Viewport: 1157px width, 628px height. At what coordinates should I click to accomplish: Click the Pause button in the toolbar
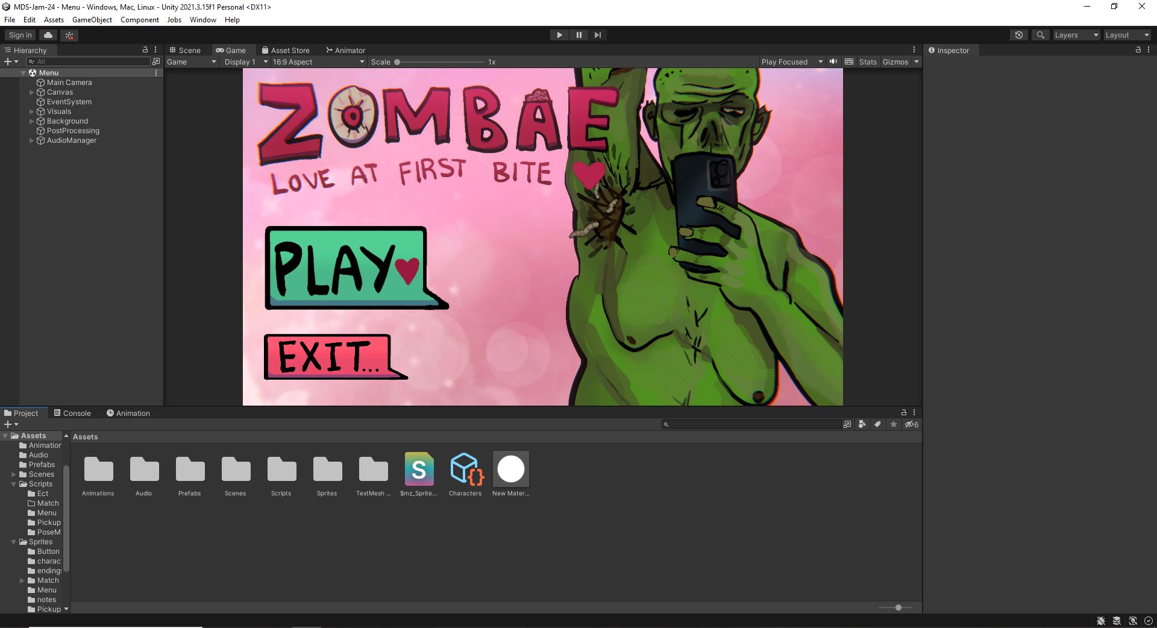(x=578, y=35)
